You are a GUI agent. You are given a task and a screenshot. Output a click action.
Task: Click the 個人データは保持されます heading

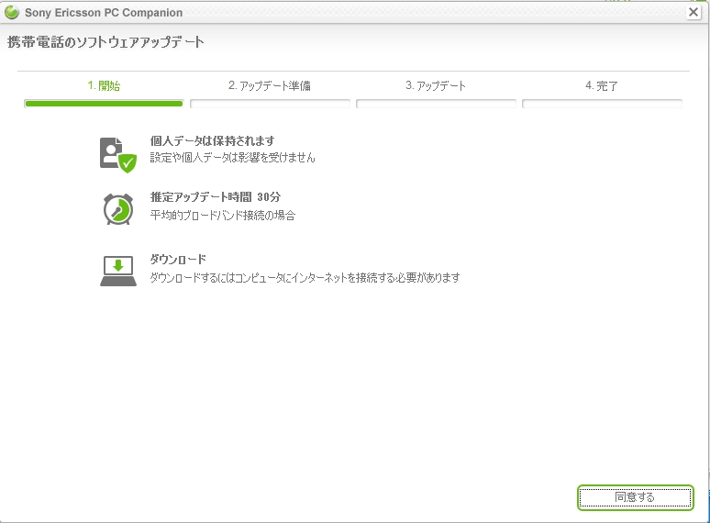(x=212, y=141)
